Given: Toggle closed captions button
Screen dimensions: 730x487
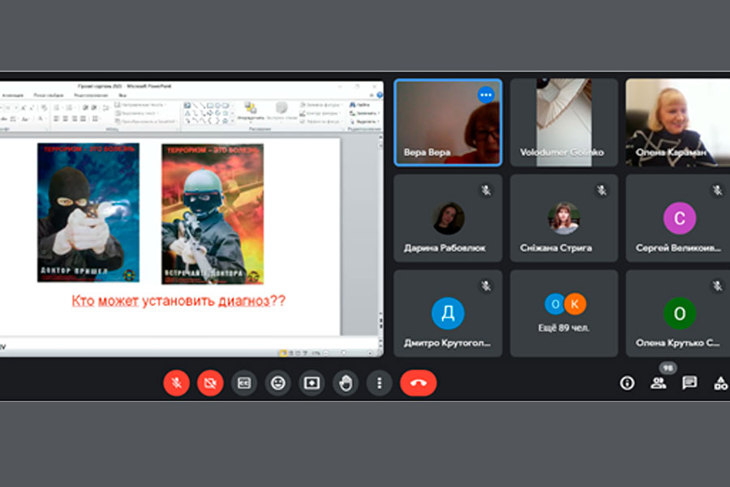Looking at the screenshot, I should click(244, 383).
